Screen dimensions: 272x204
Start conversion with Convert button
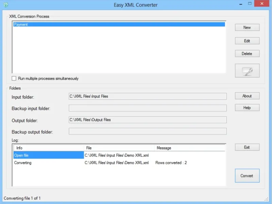247,175
